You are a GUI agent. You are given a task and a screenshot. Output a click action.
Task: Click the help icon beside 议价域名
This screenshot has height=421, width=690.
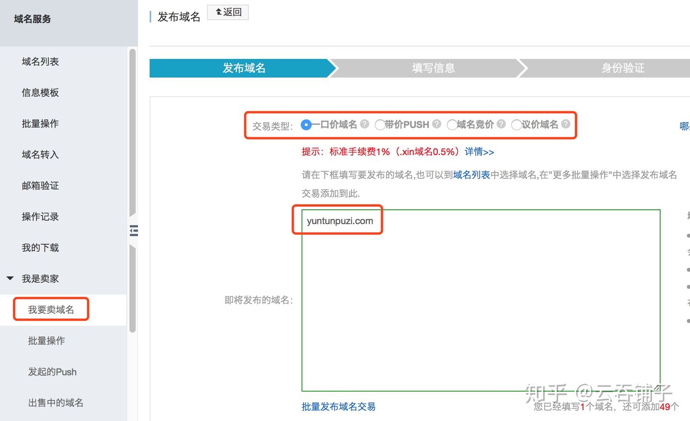[566, 125]
